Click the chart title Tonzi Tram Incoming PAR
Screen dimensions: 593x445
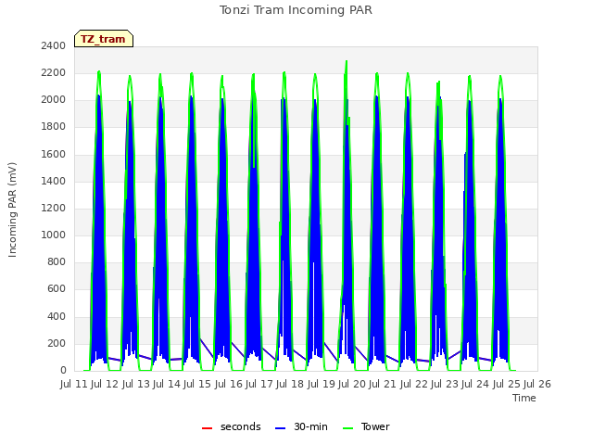point(296,10)
